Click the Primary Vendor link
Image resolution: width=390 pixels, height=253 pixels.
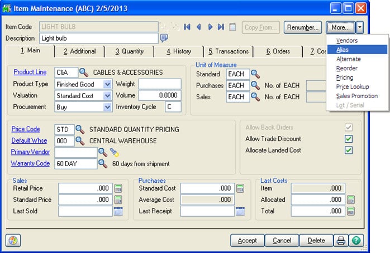tap(30, 152)
